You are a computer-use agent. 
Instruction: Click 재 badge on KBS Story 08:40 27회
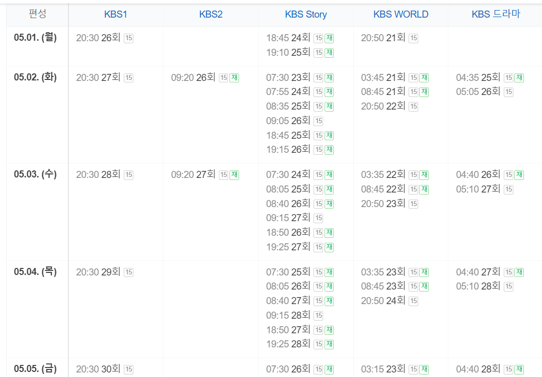[x=329, y=301]
